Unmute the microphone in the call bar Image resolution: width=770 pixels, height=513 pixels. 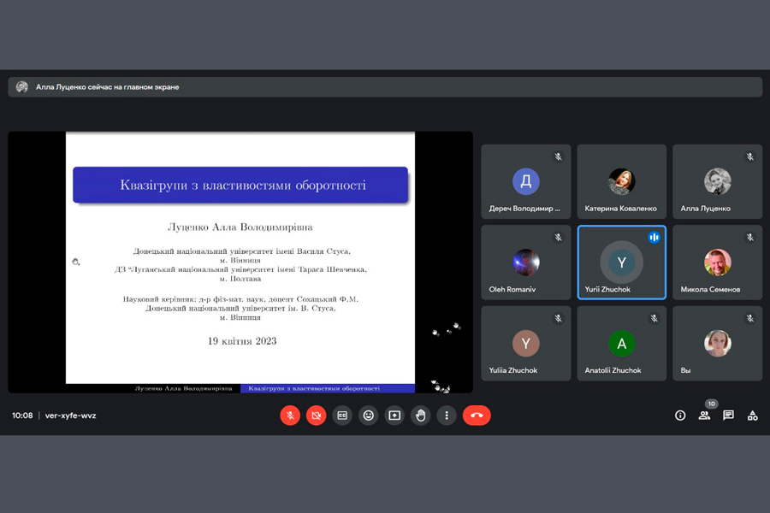coord(290,416)
